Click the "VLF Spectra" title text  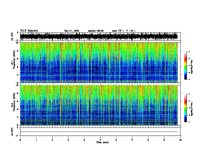[29, 31]
